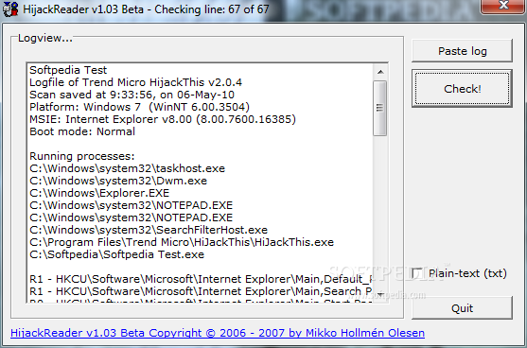Image resolution: width=527 pixels, height=348 pixels.
Task: Click the C:\Windows\Explorer.EXE line
Action: [99, 193]
